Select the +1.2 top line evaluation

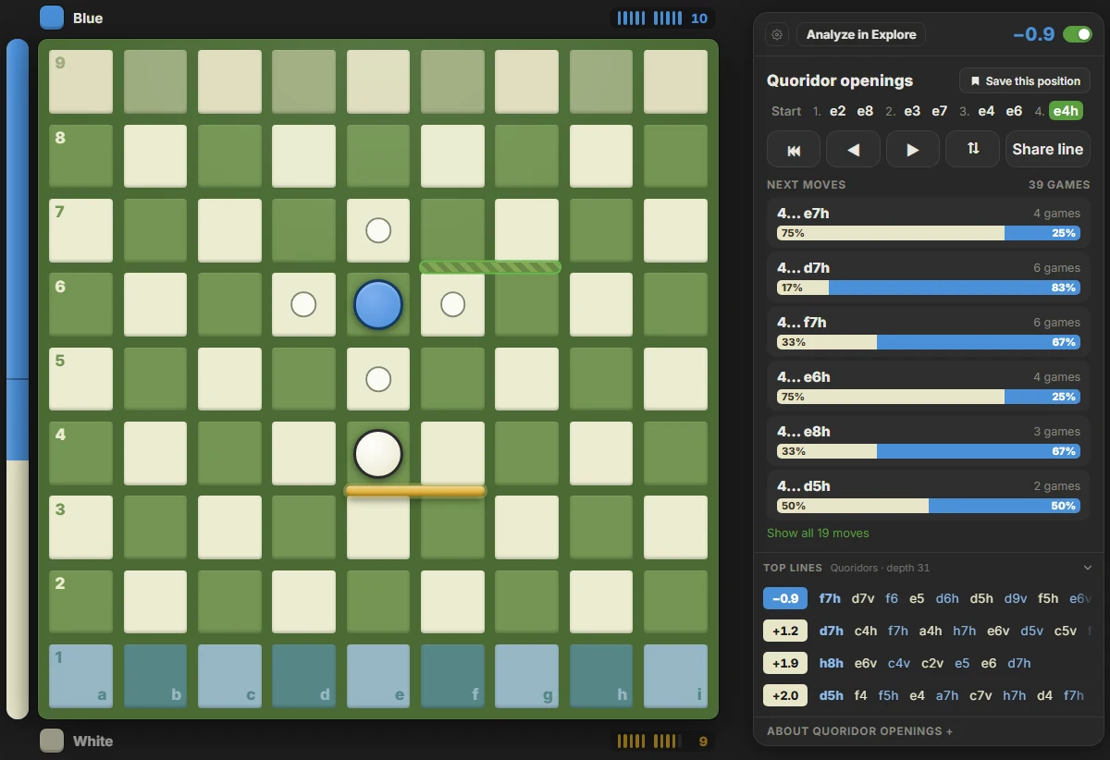[784, 631]
